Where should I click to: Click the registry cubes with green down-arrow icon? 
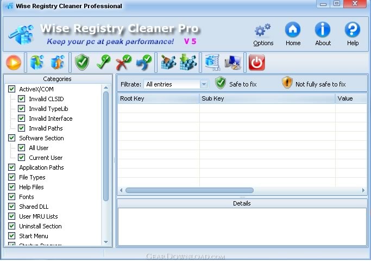coord(188,63)
